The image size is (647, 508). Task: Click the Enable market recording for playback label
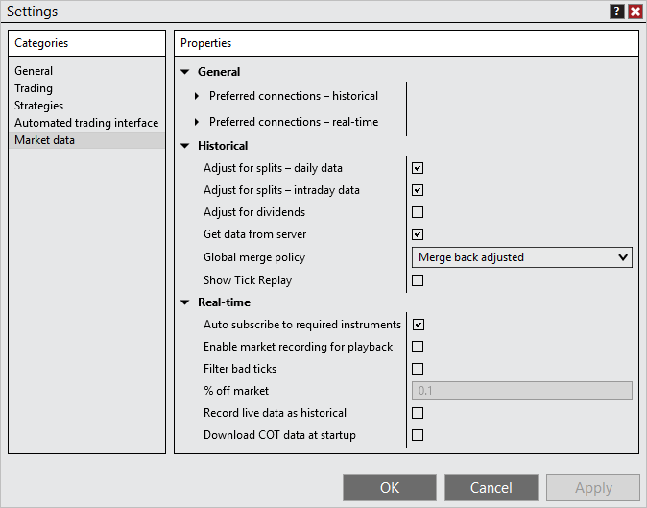coord(298,347)
